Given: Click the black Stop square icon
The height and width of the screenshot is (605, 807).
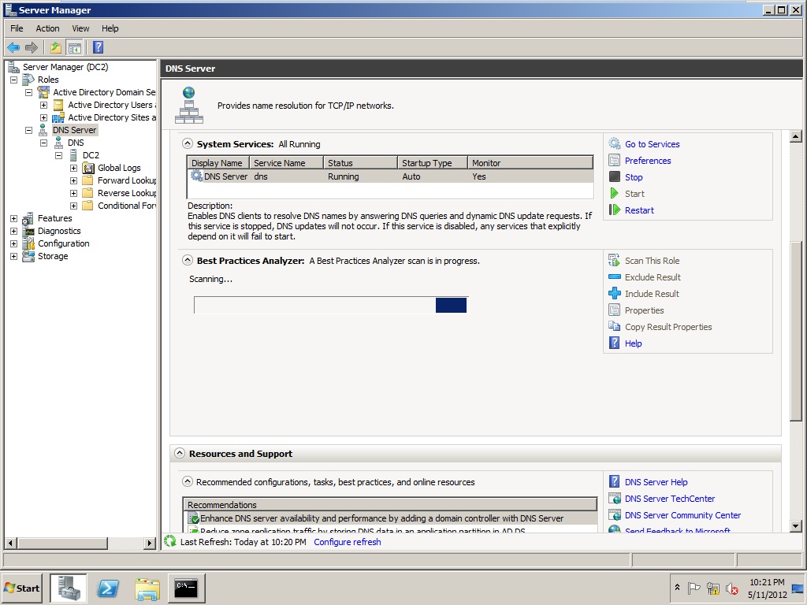Looking at the screenshot, I should click(x=615, y=176).
